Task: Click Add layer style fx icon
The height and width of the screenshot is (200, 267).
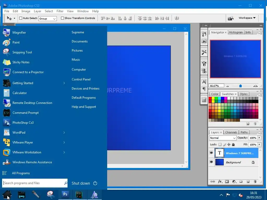Action: 220,182
